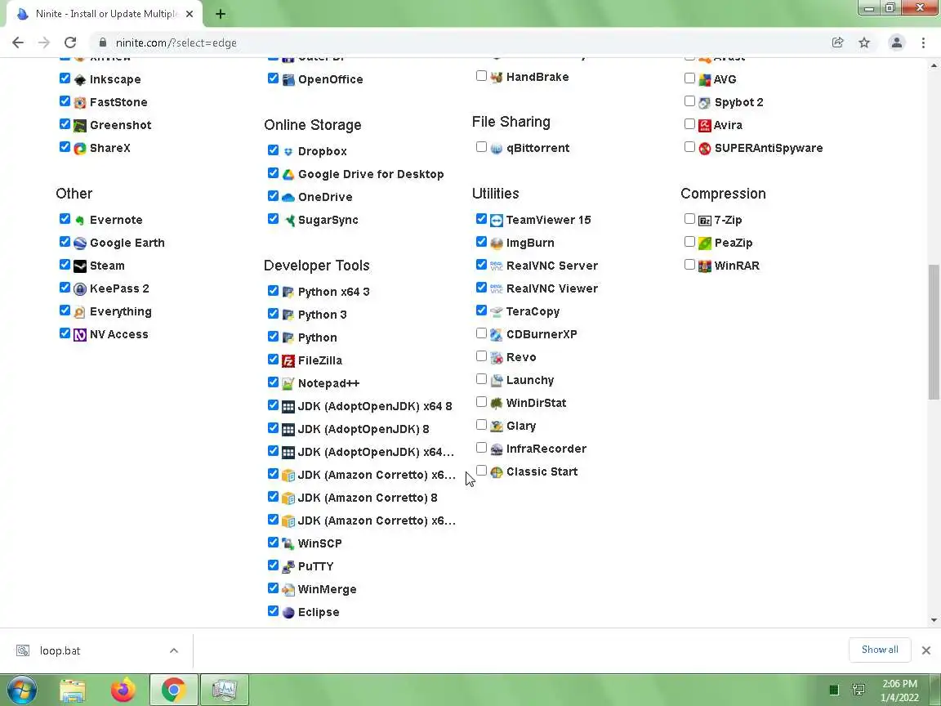Click the AVG icon
Screen dimensions: 941x706
pos(705,80)
